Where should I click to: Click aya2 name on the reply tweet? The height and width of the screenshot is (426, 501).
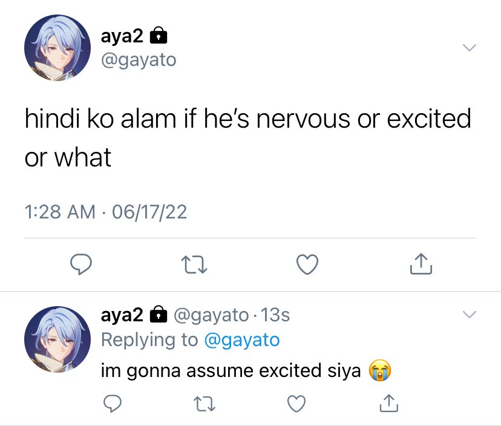(122, 315)
